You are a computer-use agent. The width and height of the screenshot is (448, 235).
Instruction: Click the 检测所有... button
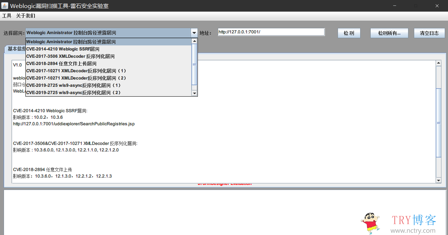[389, 33]
